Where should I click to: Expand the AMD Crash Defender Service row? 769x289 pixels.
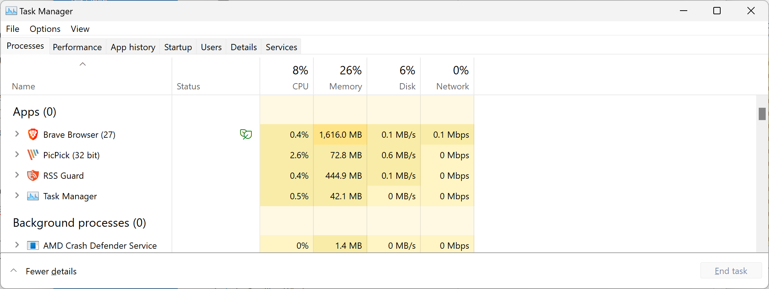click(17, 245)
